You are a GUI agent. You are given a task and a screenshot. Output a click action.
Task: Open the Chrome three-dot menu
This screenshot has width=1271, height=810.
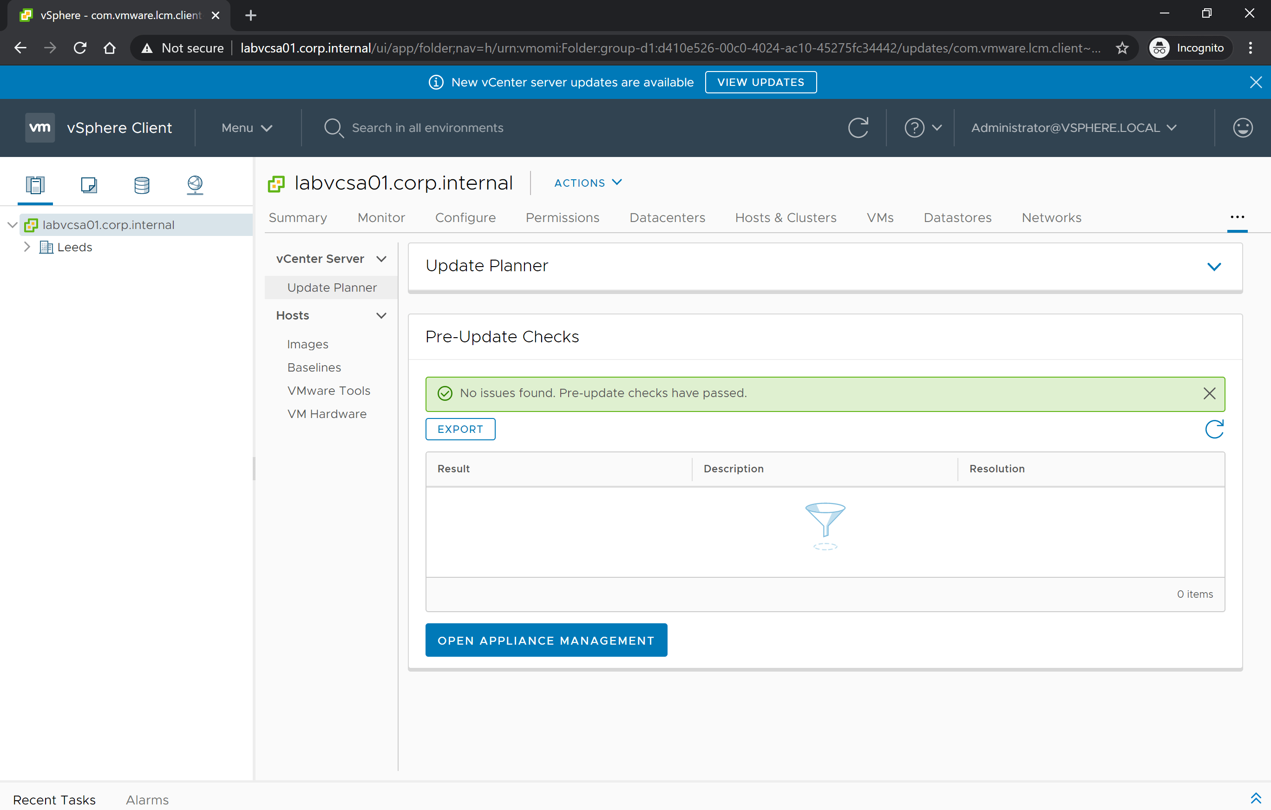coord(1250,48)
